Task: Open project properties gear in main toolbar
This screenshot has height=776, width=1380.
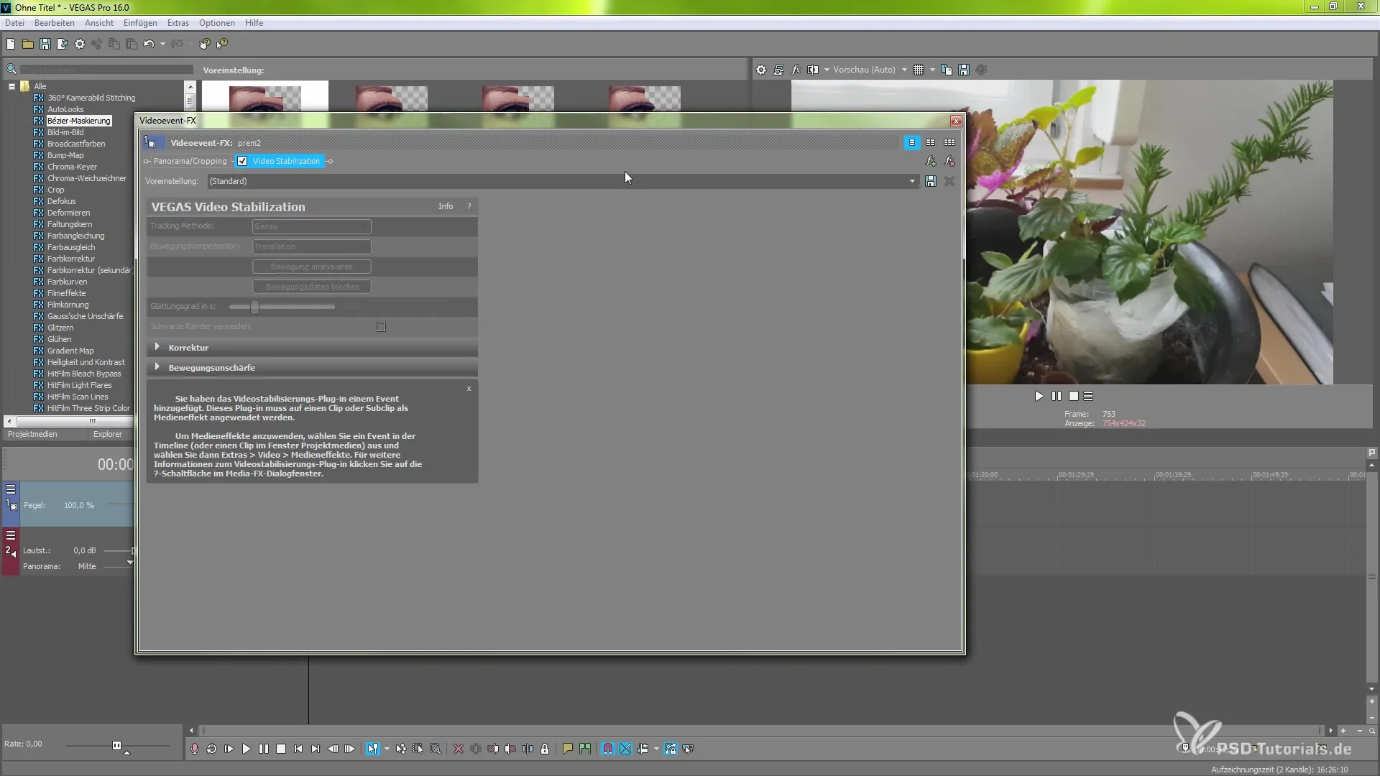Action: click(80, 44)
